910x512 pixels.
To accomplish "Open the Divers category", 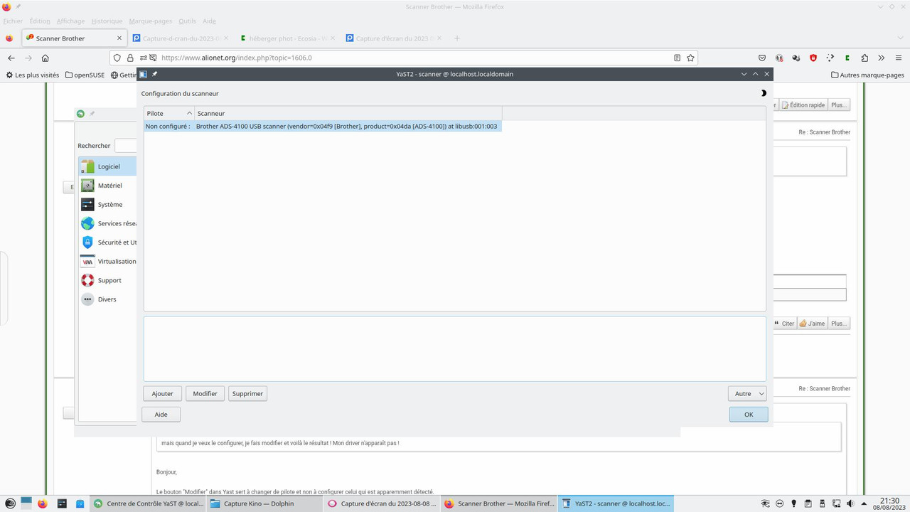I will tap(107, 299).
